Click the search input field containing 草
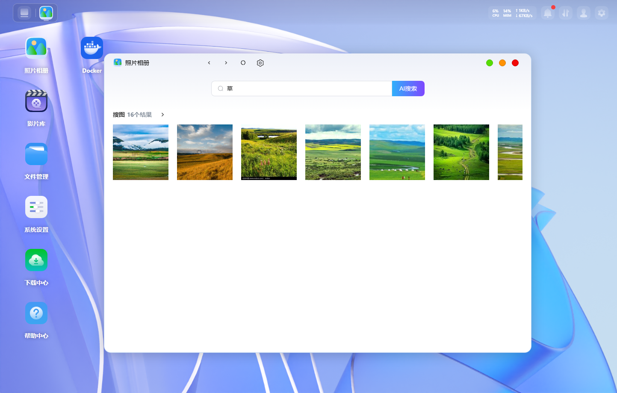This screenshot has width=617, height=393. pyautogui.click(x=302, y=89)
